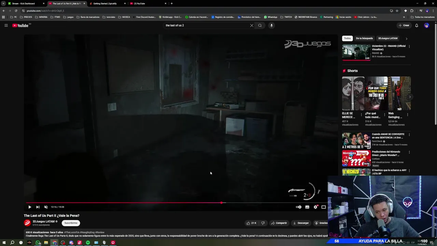
Task: Show more filter chips with the arrow
Action: [406, 39]
